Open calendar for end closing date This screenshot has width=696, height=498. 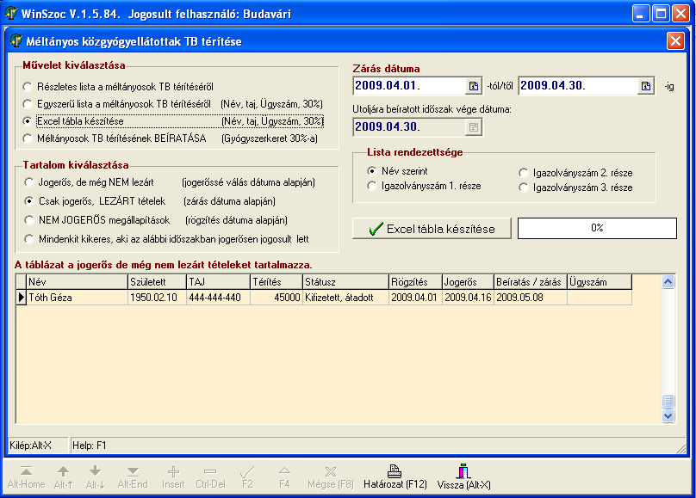click(646, 86)
